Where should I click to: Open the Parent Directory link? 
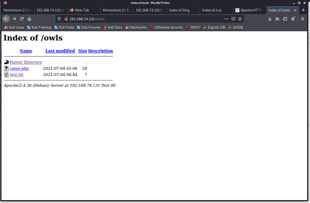pos(26,62)
